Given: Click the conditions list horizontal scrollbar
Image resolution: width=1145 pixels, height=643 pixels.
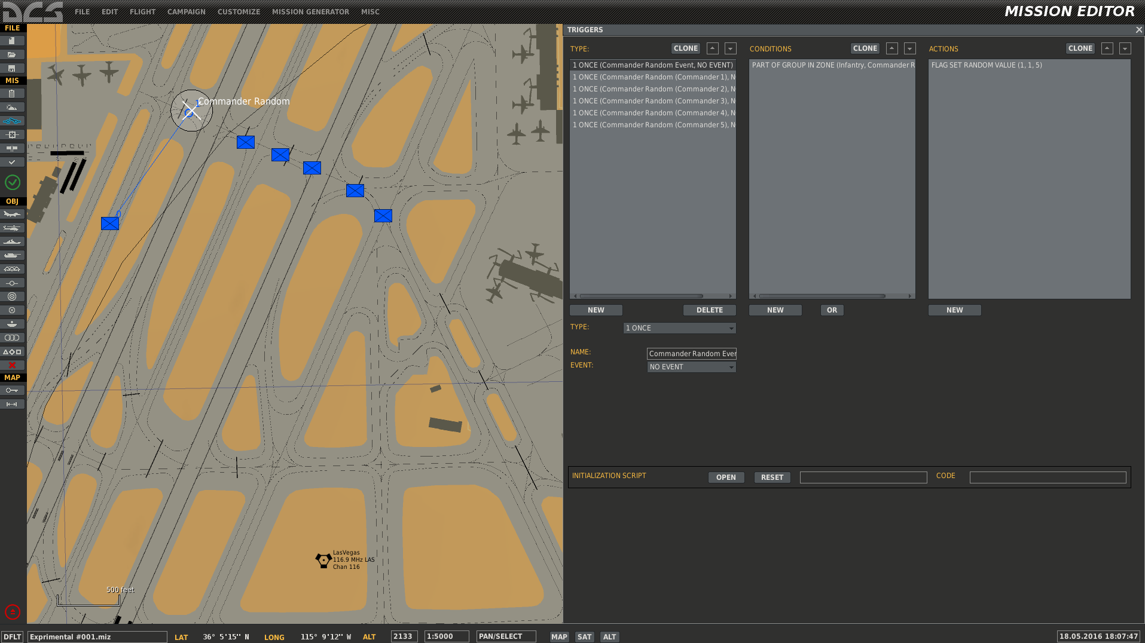Looking at the screenshot, I should [x=822, y=296].
